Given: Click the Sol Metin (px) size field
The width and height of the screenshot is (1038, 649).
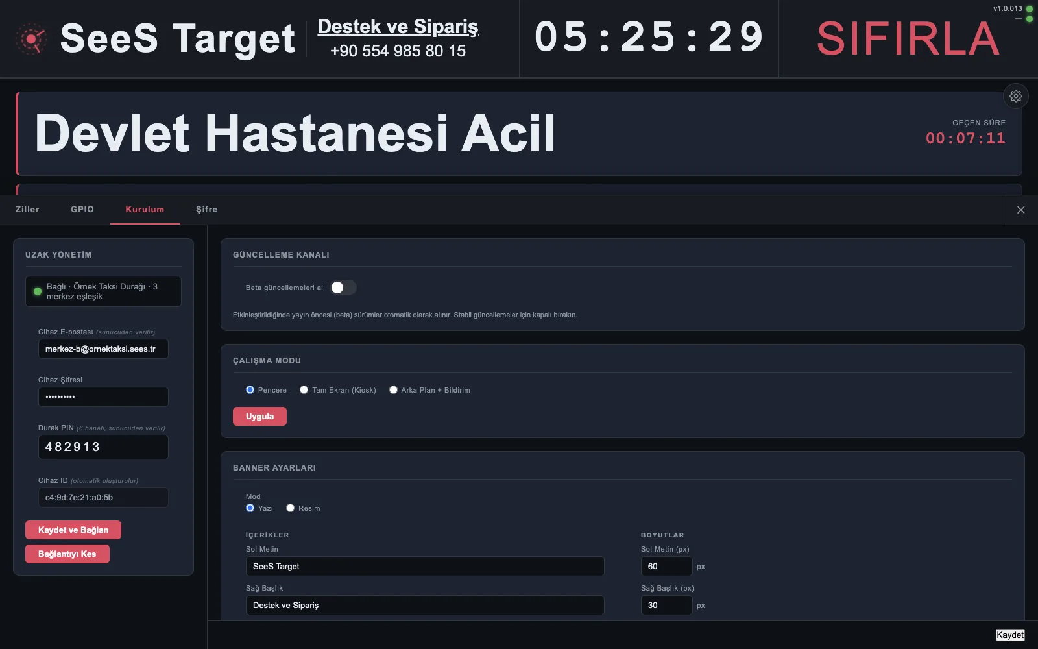Looking at the screenshot, I should click(x=666, y=567).
